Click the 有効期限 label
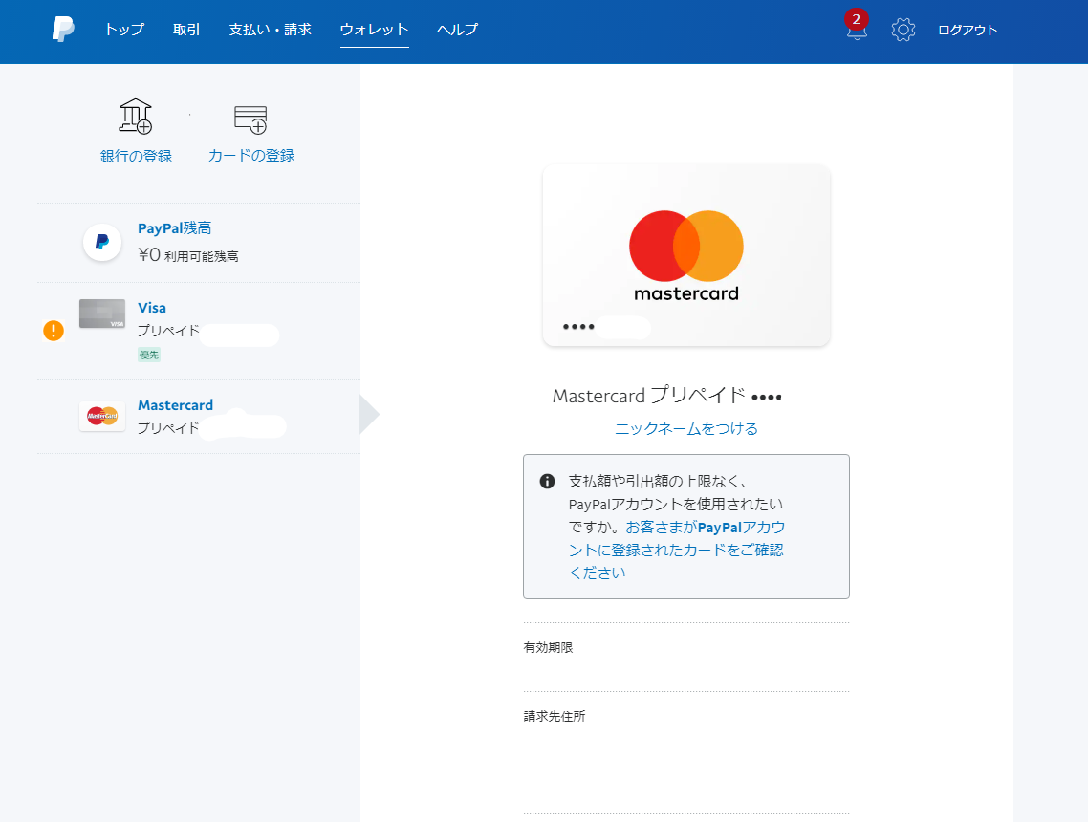Screen dimensions: 1088x822 (x=548, y=647)
